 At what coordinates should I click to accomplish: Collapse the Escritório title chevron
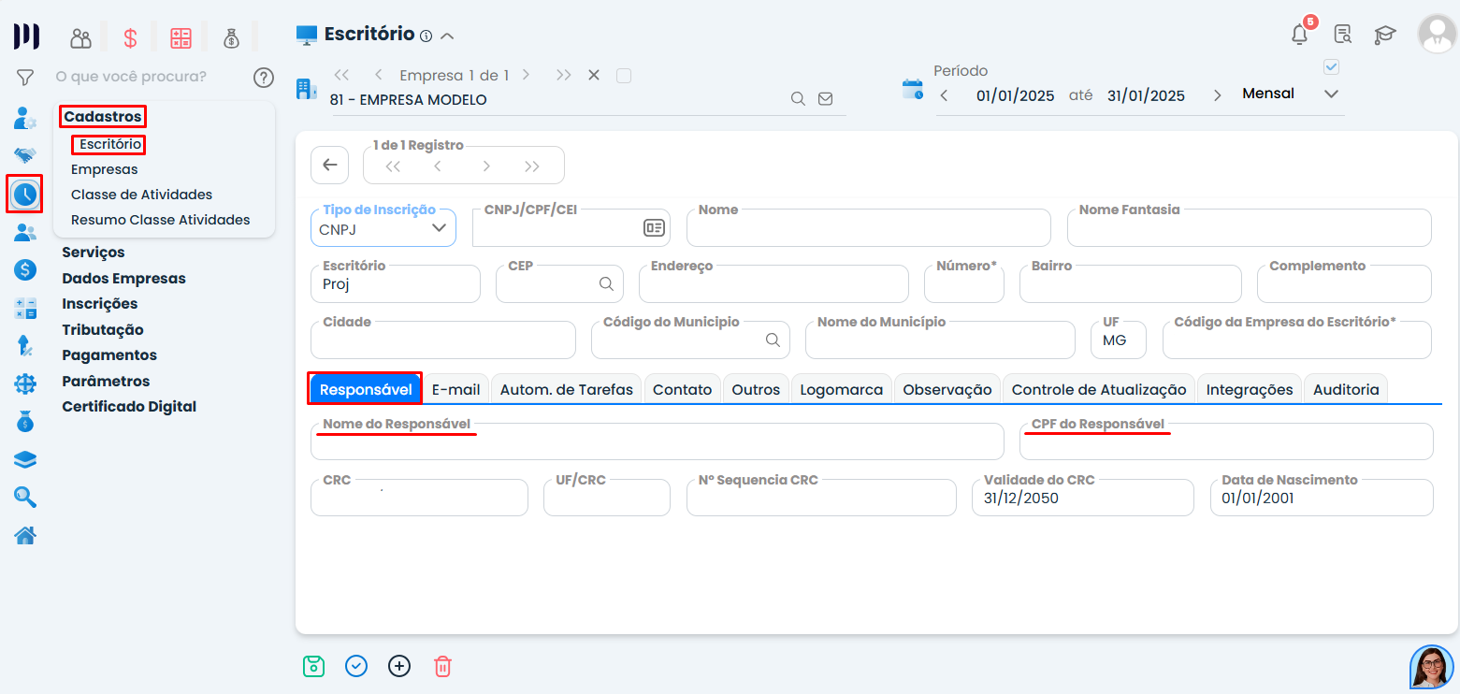[447, 36]
